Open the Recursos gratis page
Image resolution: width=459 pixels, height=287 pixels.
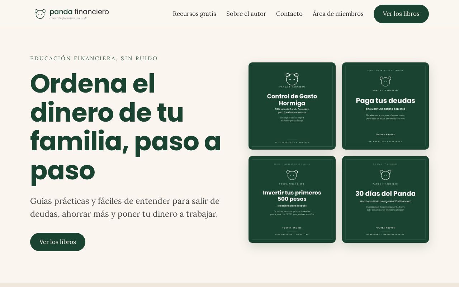coord(194,14)
